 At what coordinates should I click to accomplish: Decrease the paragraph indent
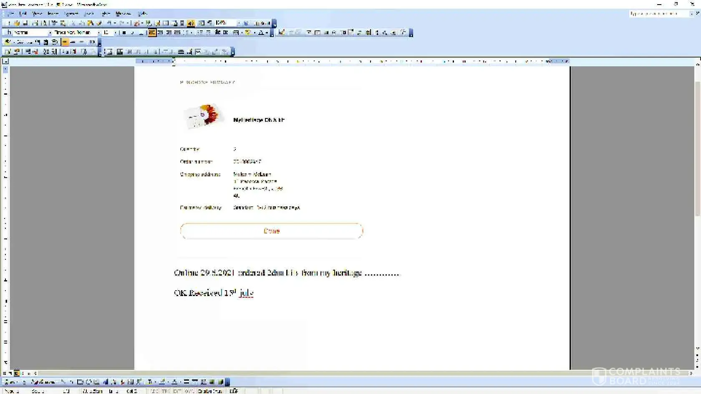[217, 33]
